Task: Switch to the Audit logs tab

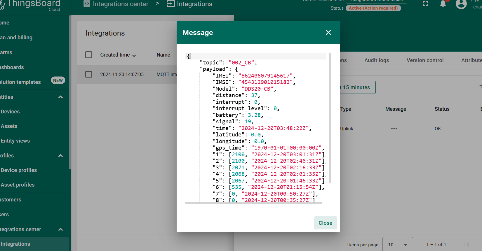Action: click(377, 60)
